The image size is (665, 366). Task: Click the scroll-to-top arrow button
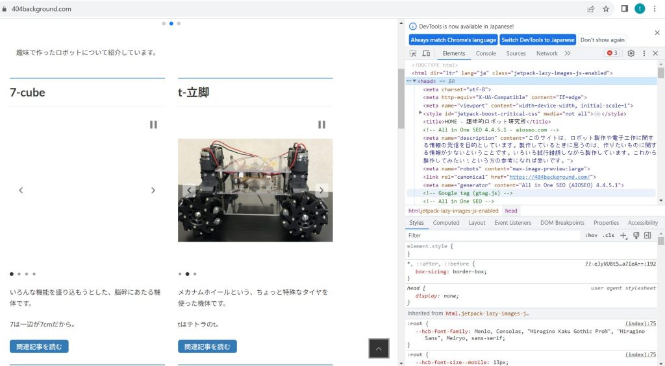click(x=379, y=349)
